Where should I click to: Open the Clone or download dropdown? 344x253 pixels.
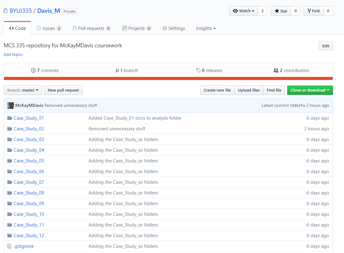click(x=310, y=90)
